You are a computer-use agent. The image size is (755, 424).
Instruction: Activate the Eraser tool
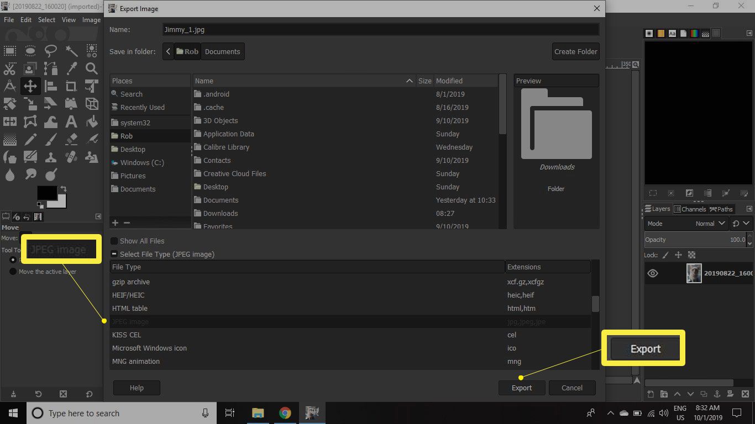(71, 139)
